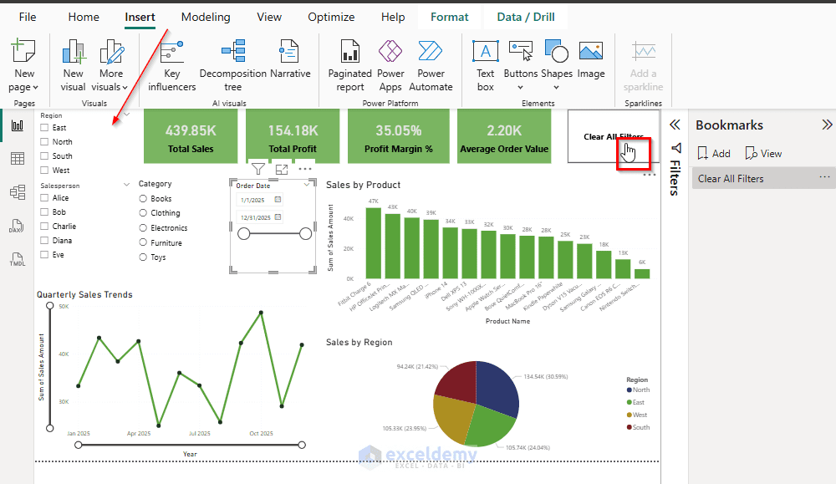This screenshot has width=836, height=484.
Task: Open the File menu
Action: click(28, 17)
